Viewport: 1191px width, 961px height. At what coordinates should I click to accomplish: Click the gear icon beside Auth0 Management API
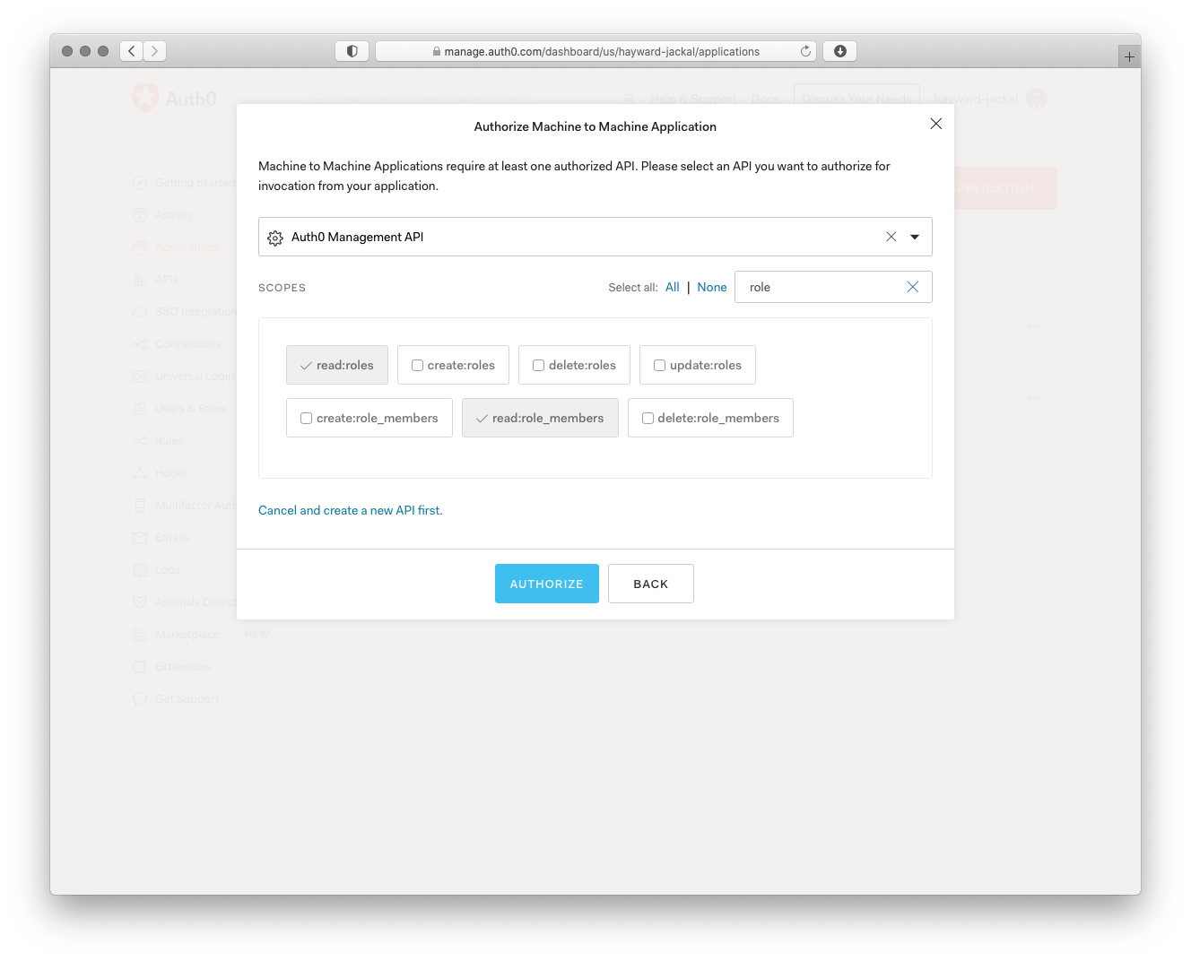click(275, 238)
